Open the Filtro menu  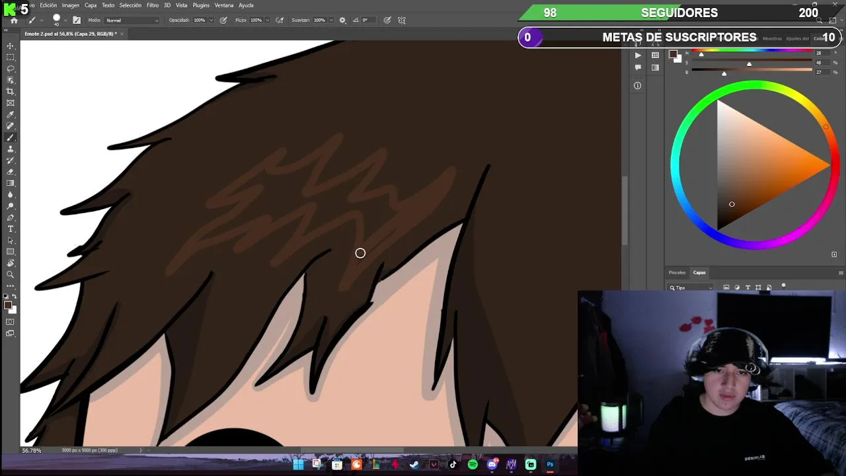(x=153, y=5)
